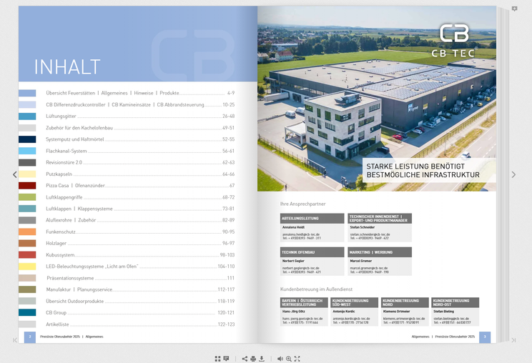This screenshot has height=363, width=532.
Task: Click 'Manufaktur | Planungsservice' entry
Action: coord(140,289)
